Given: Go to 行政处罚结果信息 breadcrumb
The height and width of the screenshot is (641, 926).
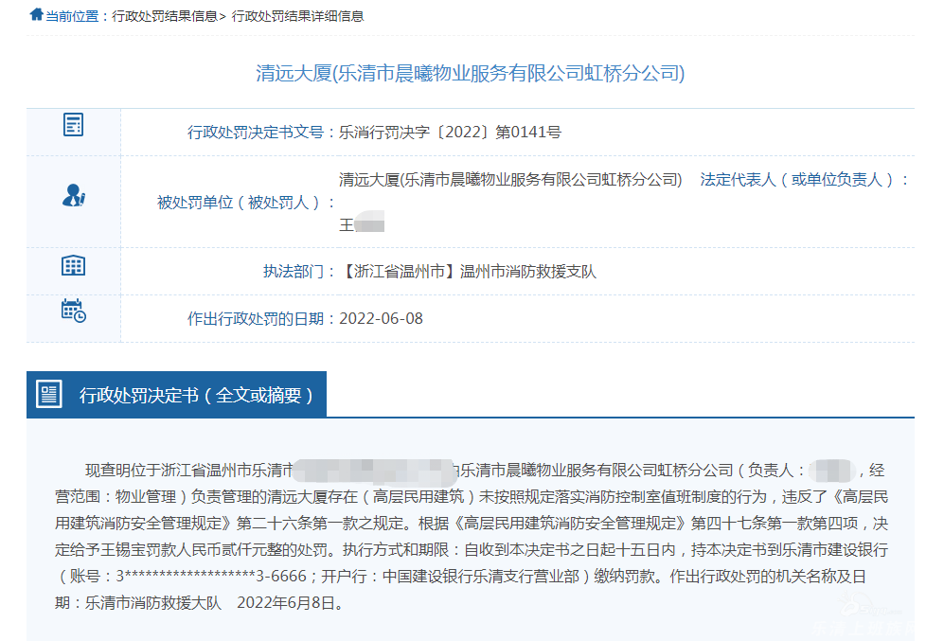Looking at the screenshot, I should (165, 16).
